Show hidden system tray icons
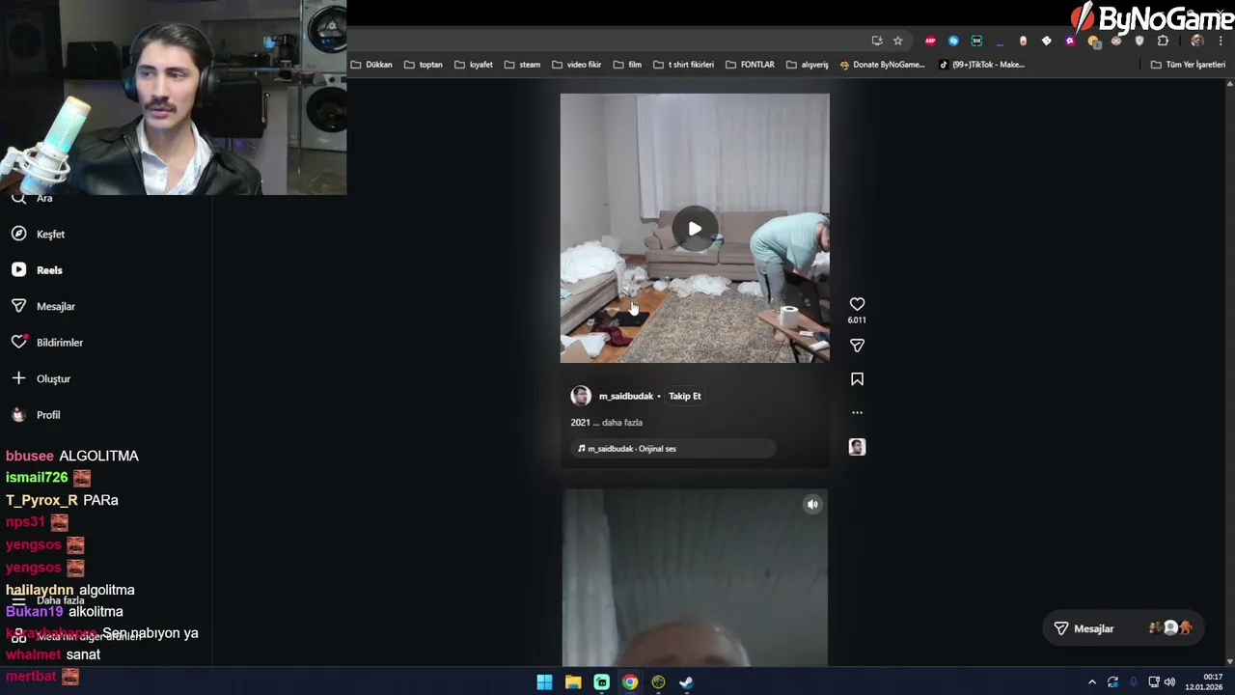This screenshot has width=1235, height=695. click(x=1092, y=682)
